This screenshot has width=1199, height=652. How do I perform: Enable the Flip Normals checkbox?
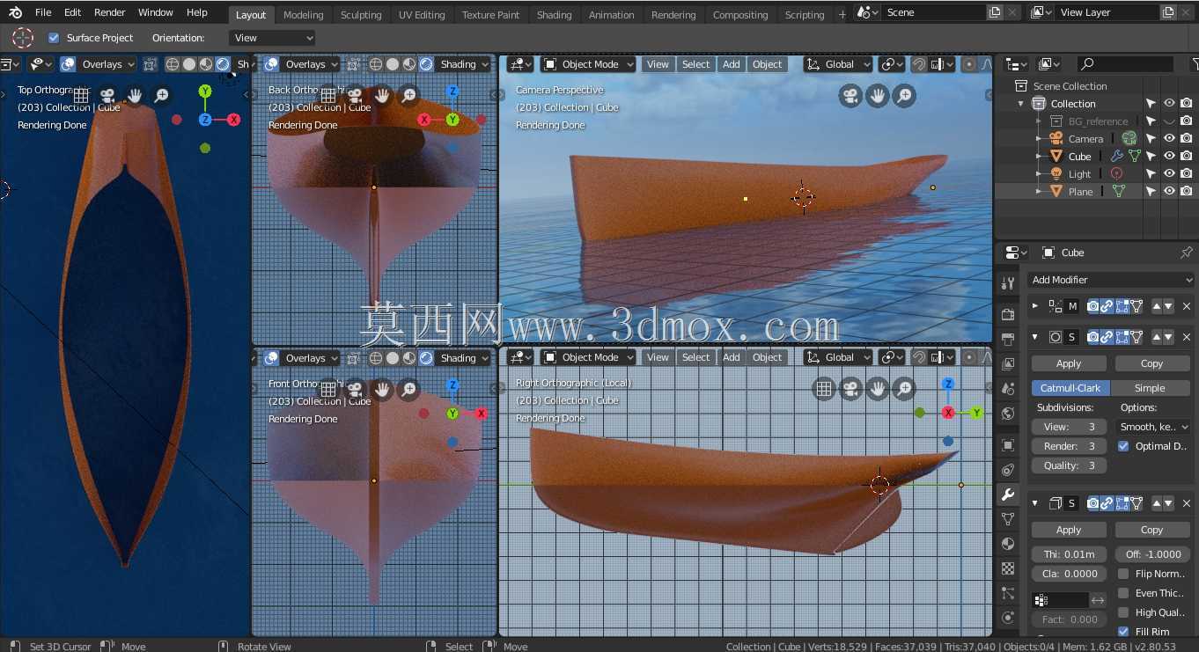pyautogui.click(x=1123, y=574)
